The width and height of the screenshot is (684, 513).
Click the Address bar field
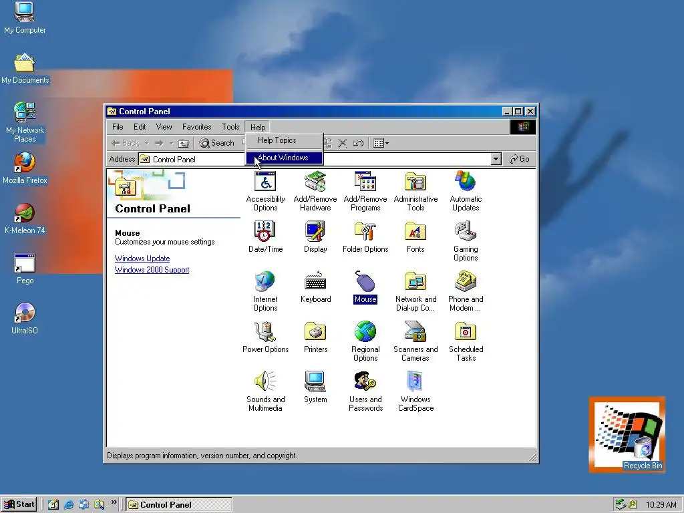coord(320,159)
